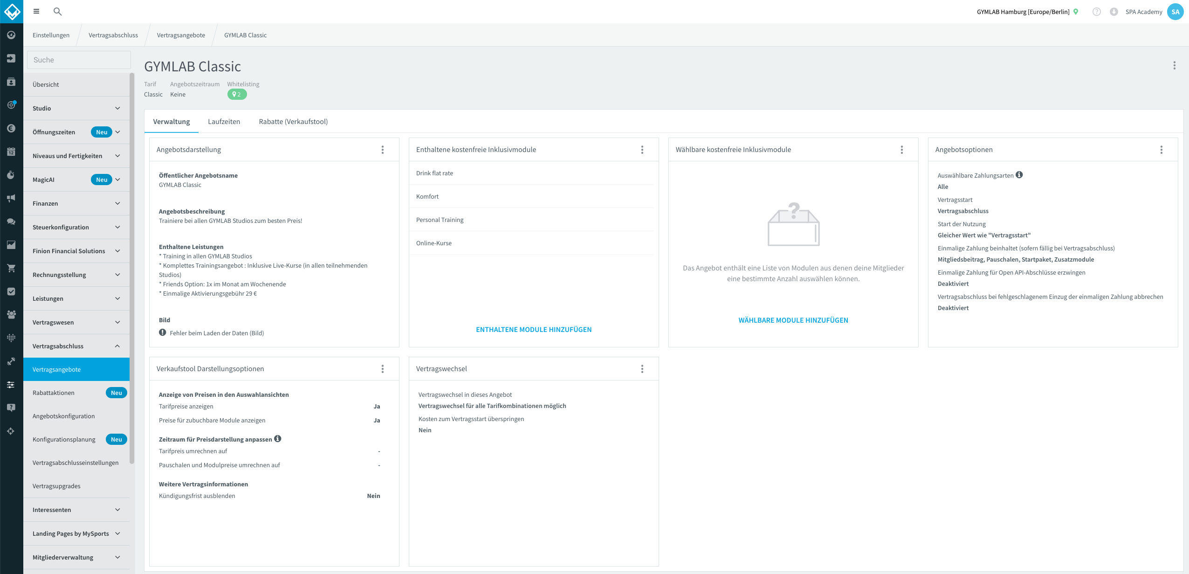
Task: Click the checkmark tasks icon in sidebar
Action: coord(11,291)
